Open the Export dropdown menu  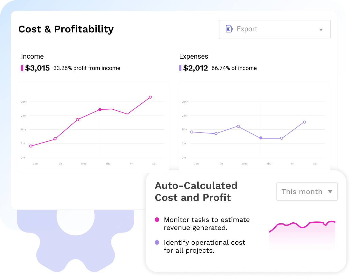click(x=274, y=29)
